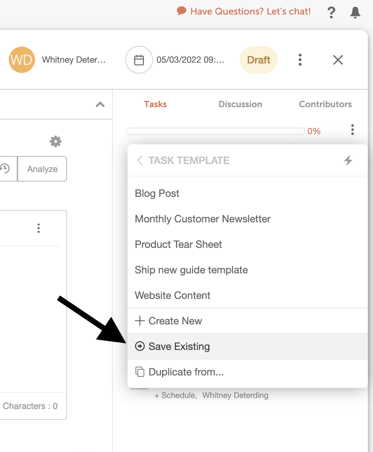Select the Monthly Customer Newsletter template
This screenshot has height=452, width=373.
point(247,219)
